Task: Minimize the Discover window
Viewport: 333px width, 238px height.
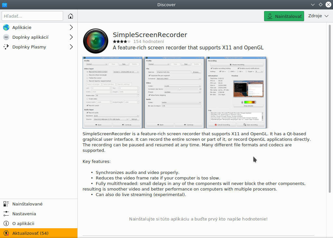Action: 313,5
